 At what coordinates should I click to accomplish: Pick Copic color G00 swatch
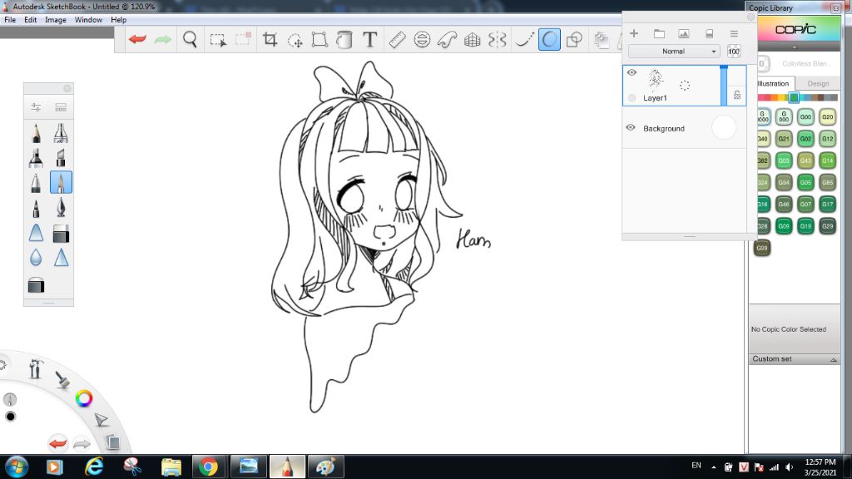pyautogui.click(x=805, y=116)
